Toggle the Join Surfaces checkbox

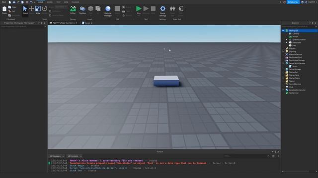[50, 15]
